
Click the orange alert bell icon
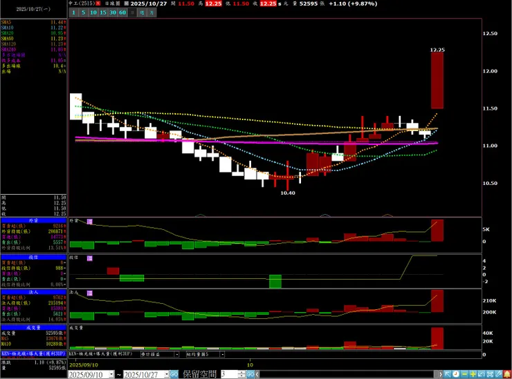click(x=507, y=374)
